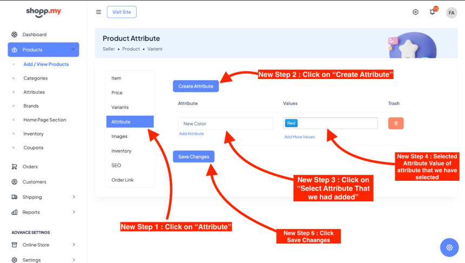Click the red trash delete icon
Image resolution: width=465 pixels, height=263 pixels.
(x=396, y=123)
